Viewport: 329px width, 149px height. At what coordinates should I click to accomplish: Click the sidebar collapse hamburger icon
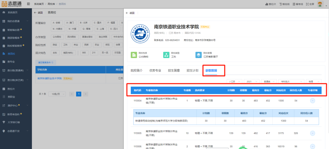point(28,4)
